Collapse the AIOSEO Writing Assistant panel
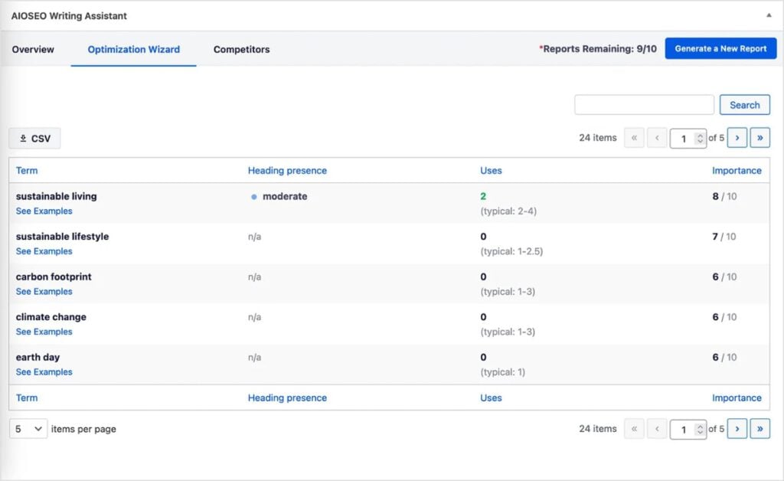 tap(769, 15)
